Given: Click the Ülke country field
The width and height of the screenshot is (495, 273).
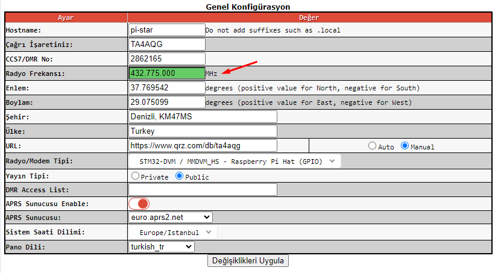Looking at the screenshot, I should point(202,131).
